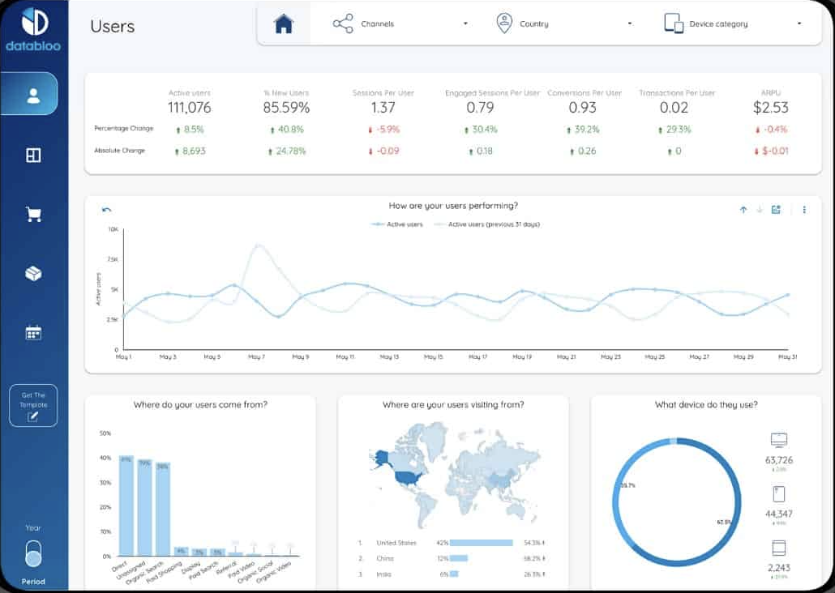Select the product package icon in the sidebar
The width and height of the screenshot is (835, 593).
click(x=33, y=273)
